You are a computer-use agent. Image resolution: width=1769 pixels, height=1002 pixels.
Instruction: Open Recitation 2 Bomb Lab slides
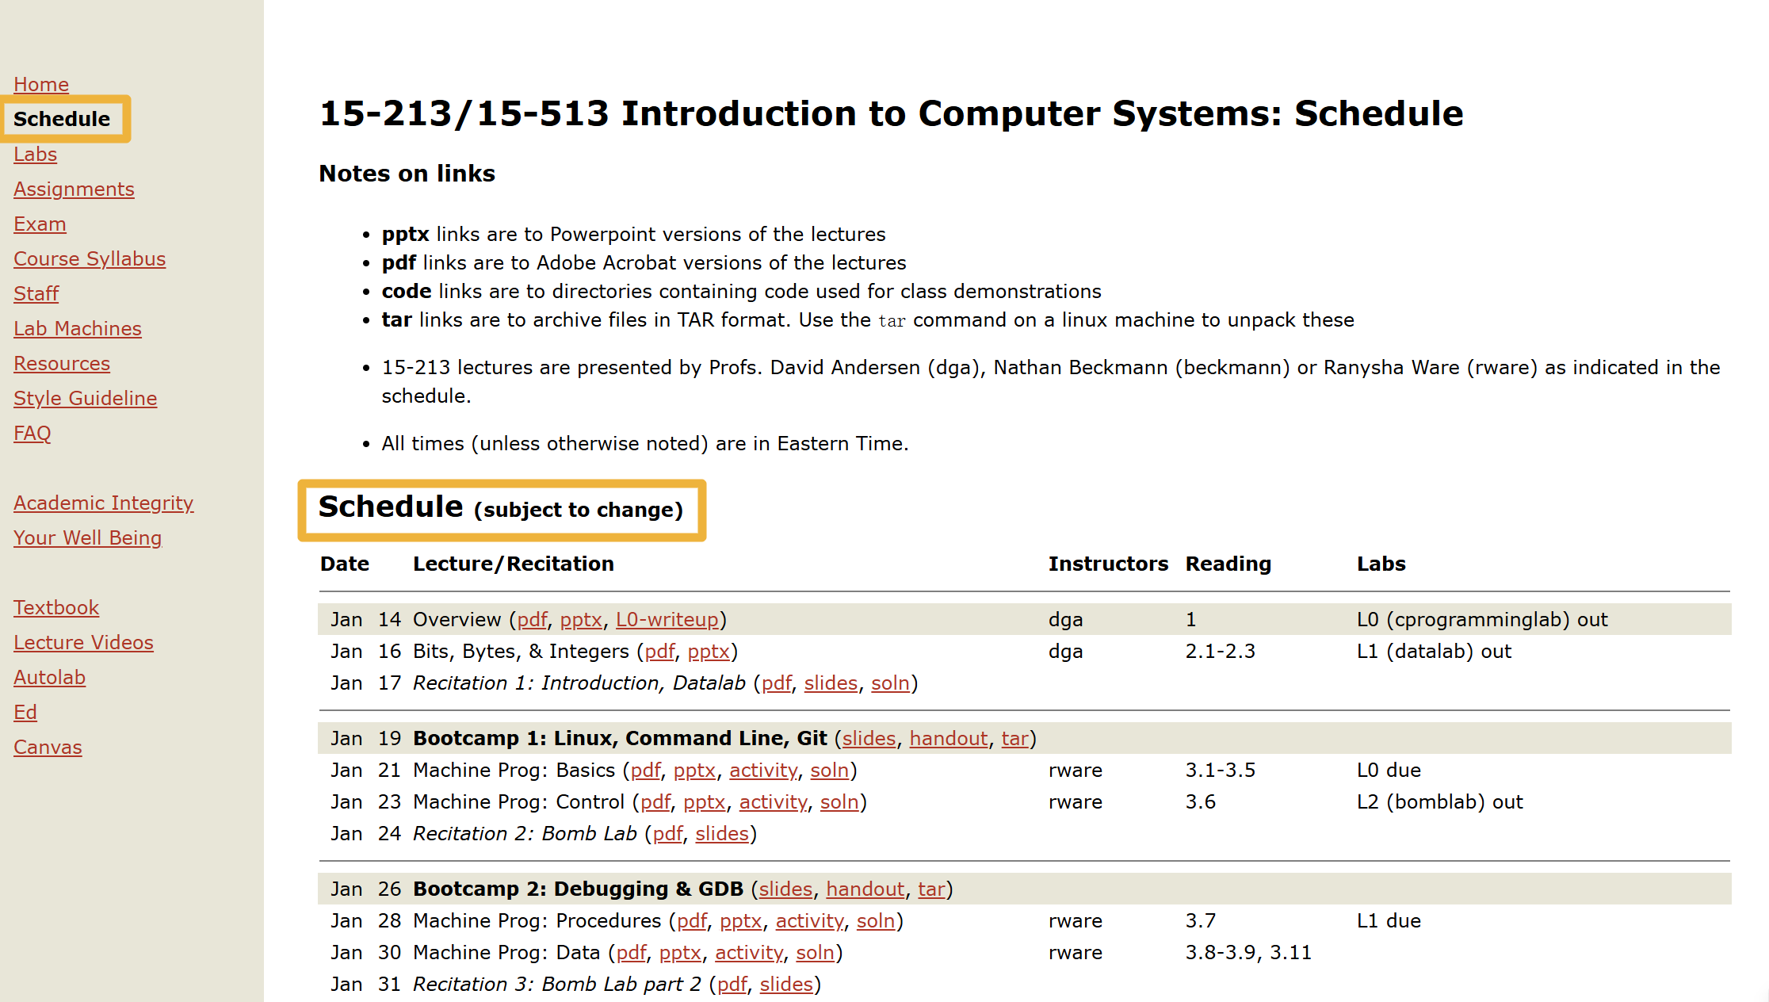coord(721,833)
